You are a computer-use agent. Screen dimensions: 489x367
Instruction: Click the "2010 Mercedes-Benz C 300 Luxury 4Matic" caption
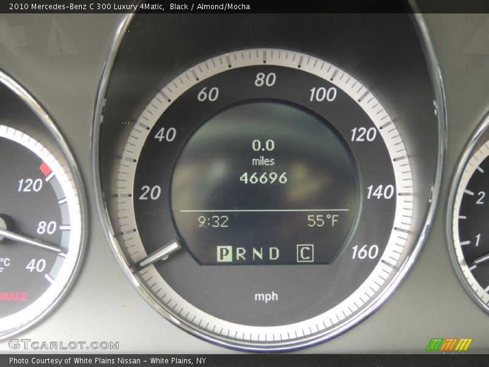point(87,7)
